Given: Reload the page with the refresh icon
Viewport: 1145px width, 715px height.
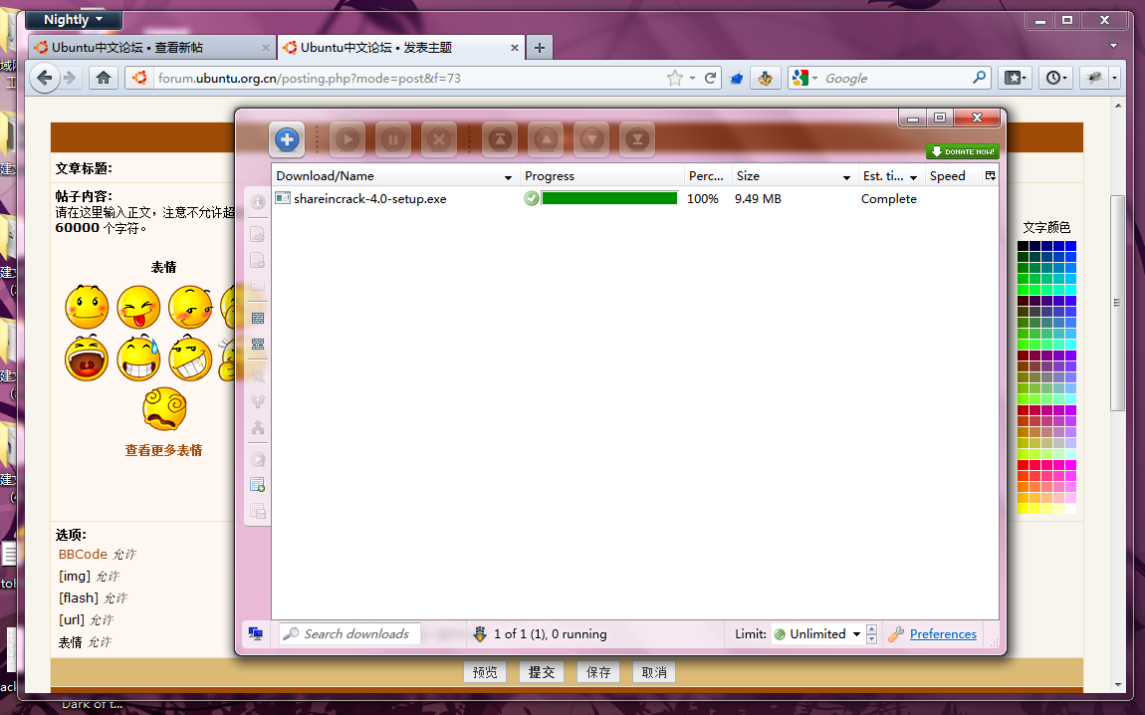Looking at the screenshot, I should [x=710, y=78].
